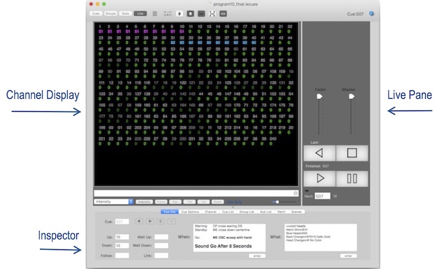Click the Master fader slider handle
Image resolution: width=446 pixels, height=269 pixels.
pyautogui.click(x=352, y=96)
